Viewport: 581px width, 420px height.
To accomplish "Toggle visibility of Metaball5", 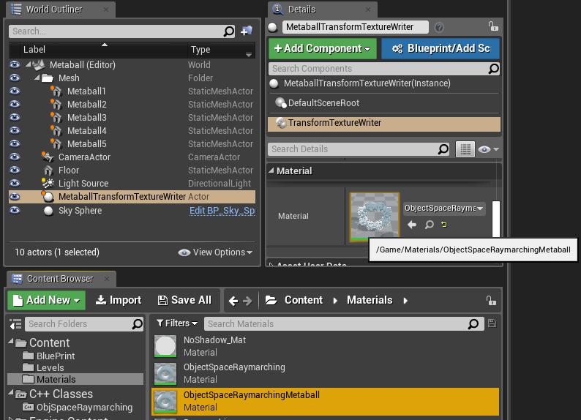I will pyautogui.click(x=15, y=143).
